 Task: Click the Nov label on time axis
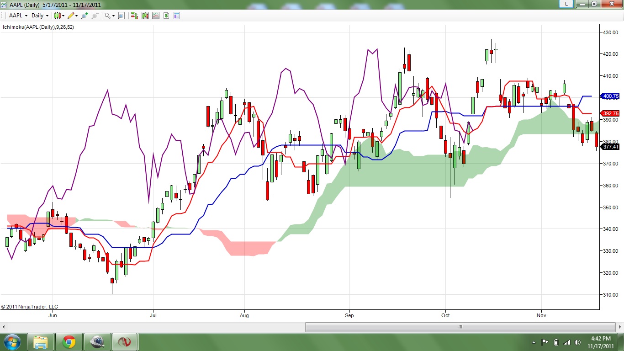541,315
